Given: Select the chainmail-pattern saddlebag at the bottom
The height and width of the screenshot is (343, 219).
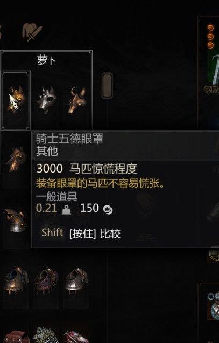Looking at the screenshot, I should click(x=46, y=335).
